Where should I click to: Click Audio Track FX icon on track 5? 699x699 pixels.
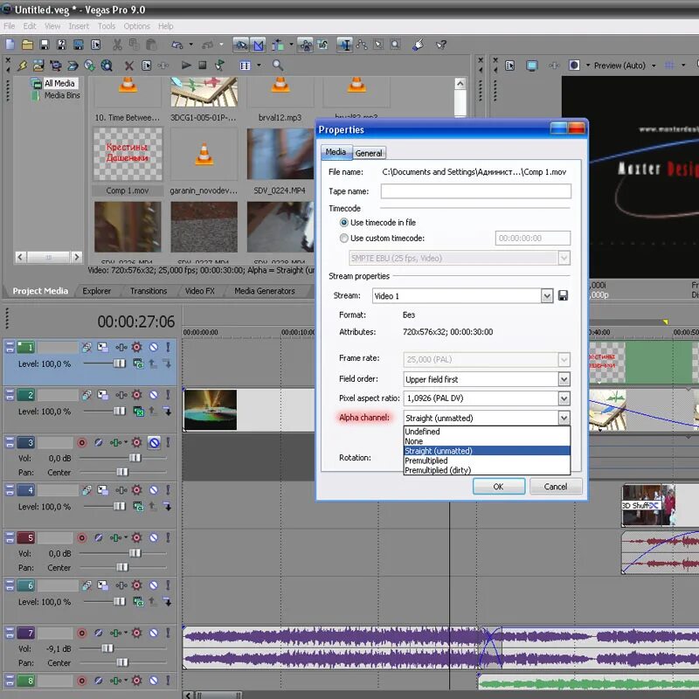(x=116, y=537)
